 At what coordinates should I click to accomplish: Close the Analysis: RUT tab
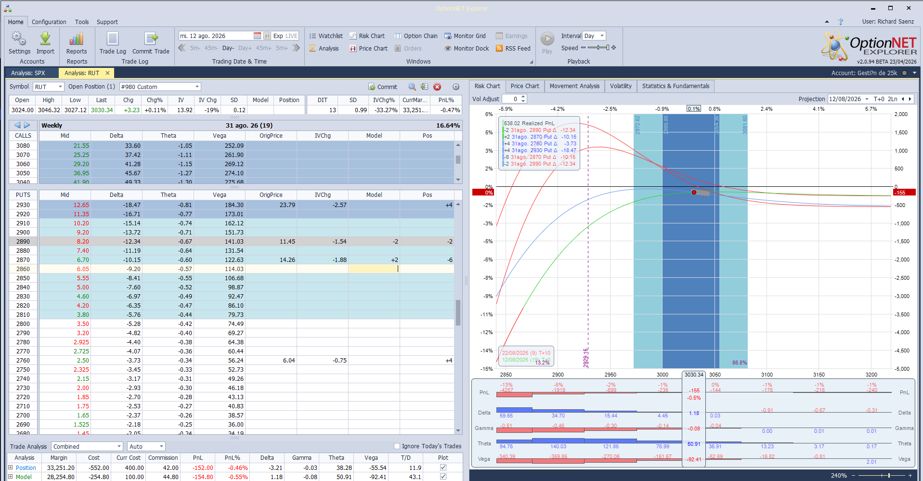tap(107, 73)
